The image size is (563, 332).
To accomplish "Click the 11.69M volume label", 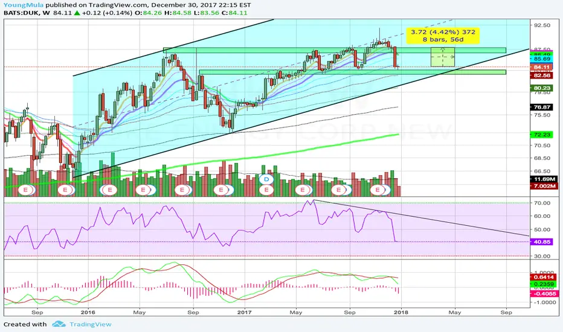I will [x=544, y=179].
